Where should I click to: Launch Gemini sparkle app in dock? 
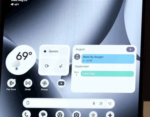point(110,115)
